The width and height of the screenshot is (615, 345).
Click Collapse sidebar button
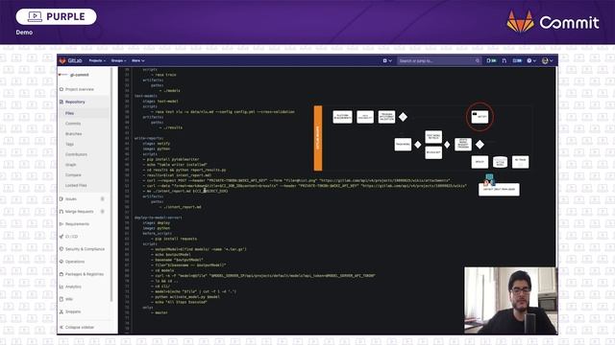(x=77, y=327)
